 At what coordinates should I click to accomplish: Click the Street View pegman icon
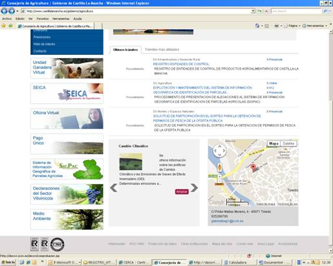[219, 167]
